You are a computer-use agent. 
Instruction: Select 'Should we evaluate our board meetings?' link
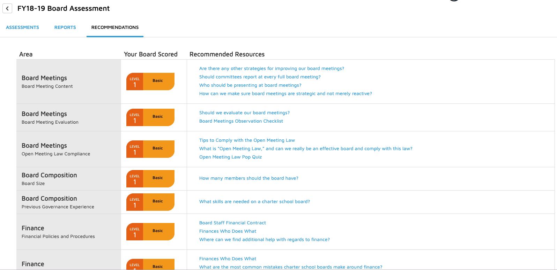pyautogui.click(x=244, y=113)
